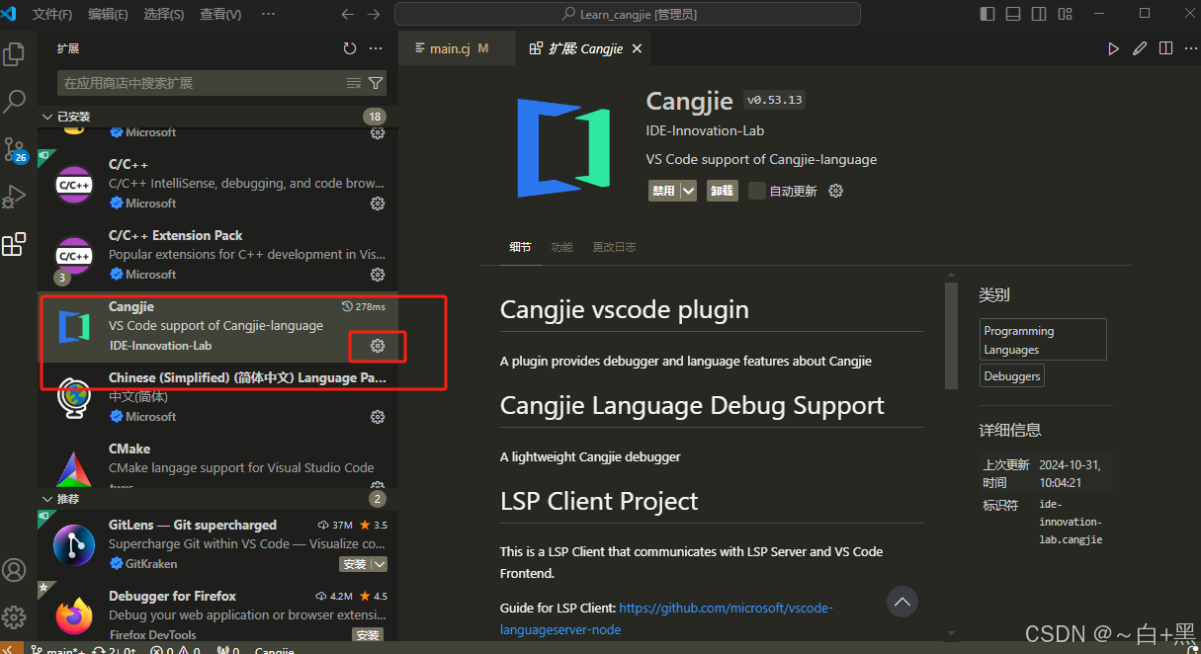Click the Learn_cangjie command center search box
Screen dimensions: 1201x654
pyautogui.click(x=628, y=14)
